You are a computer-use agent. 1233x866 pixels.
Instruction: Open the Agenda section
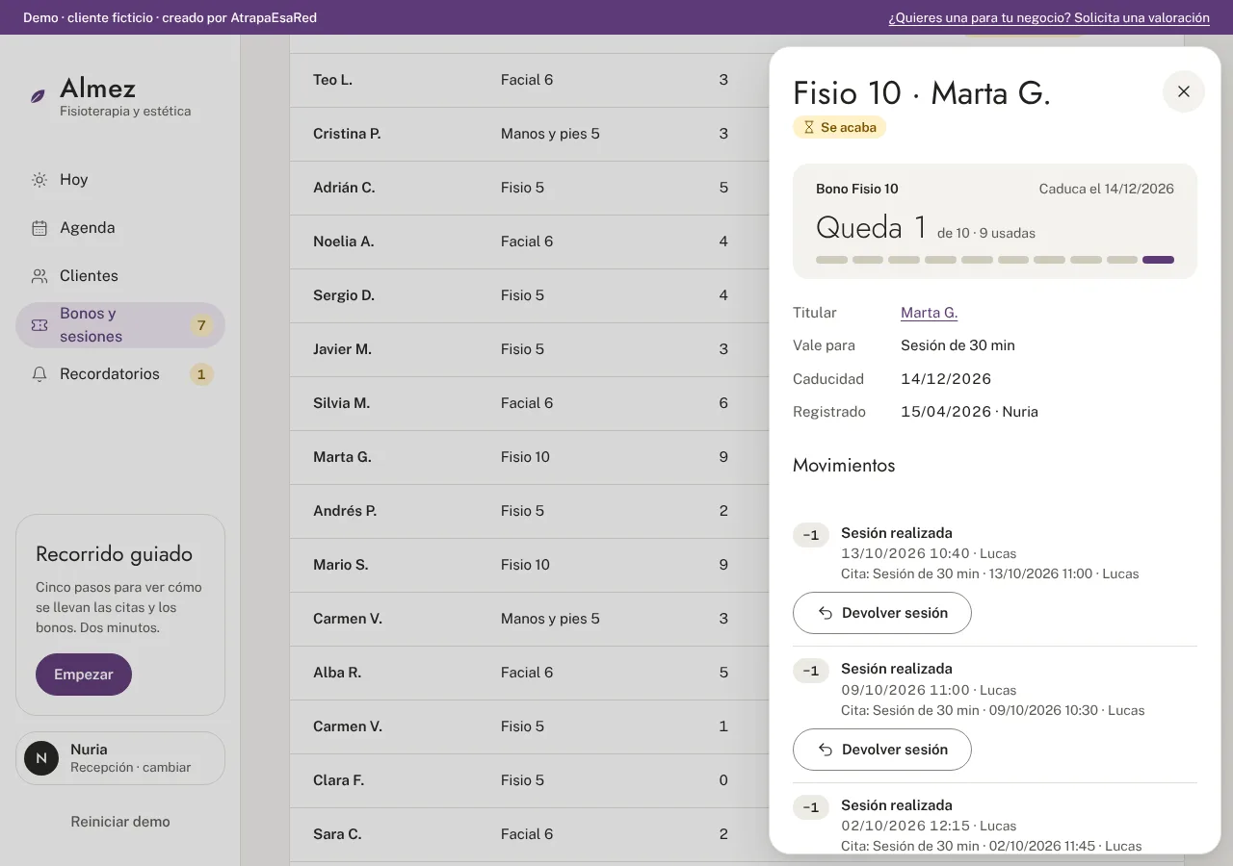pyautogui.click(x=120, y=228)
